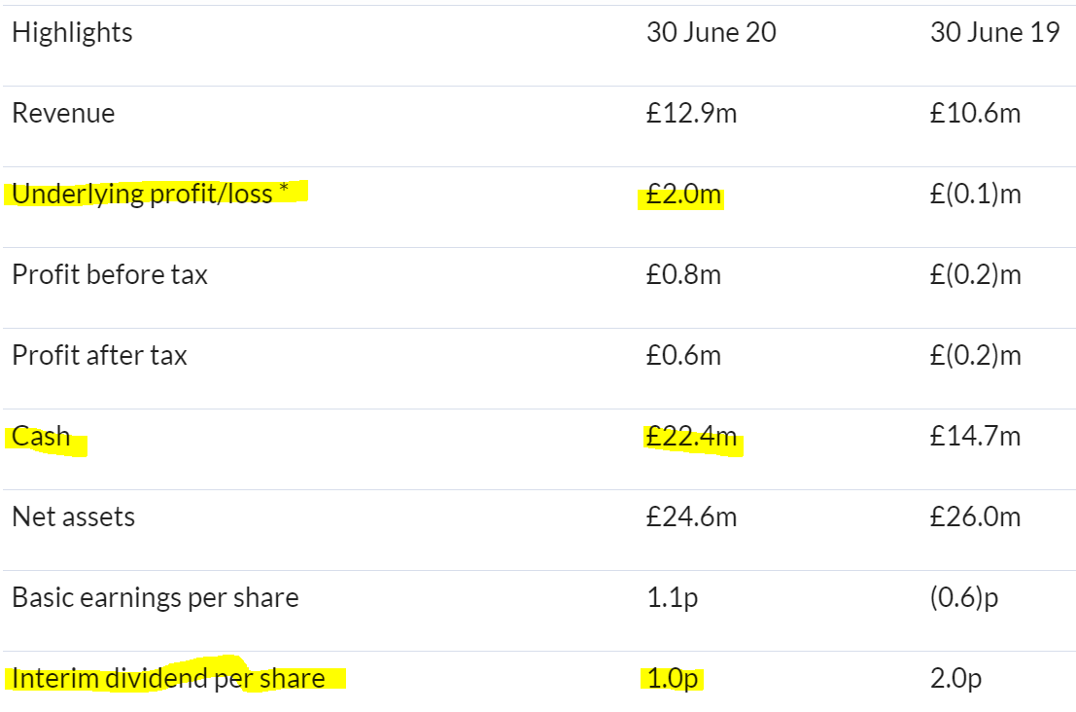Click the (0.6)p earnings per share value
This screenshot has width=1076, height=712.
pos(964,598)
